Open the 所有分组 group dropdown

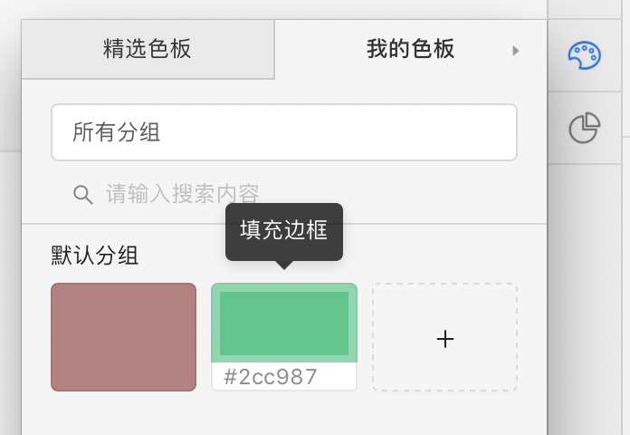(283, 132)
